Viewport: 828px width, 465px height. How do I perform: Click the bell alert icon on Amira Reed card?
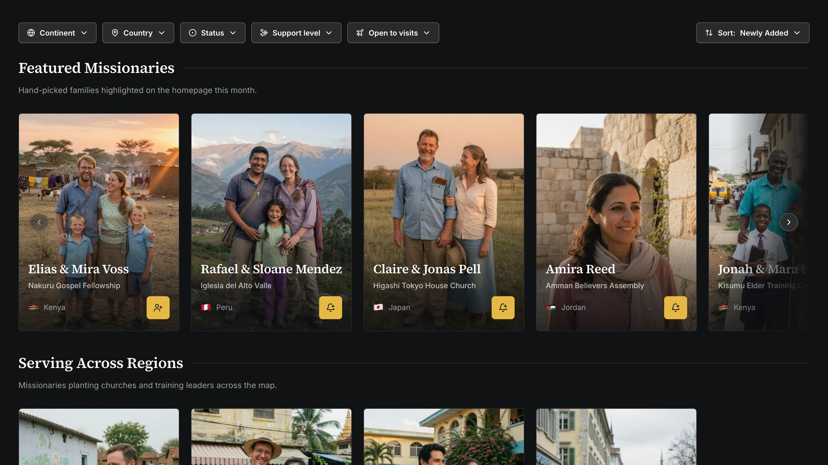click(x=675, y=307)
